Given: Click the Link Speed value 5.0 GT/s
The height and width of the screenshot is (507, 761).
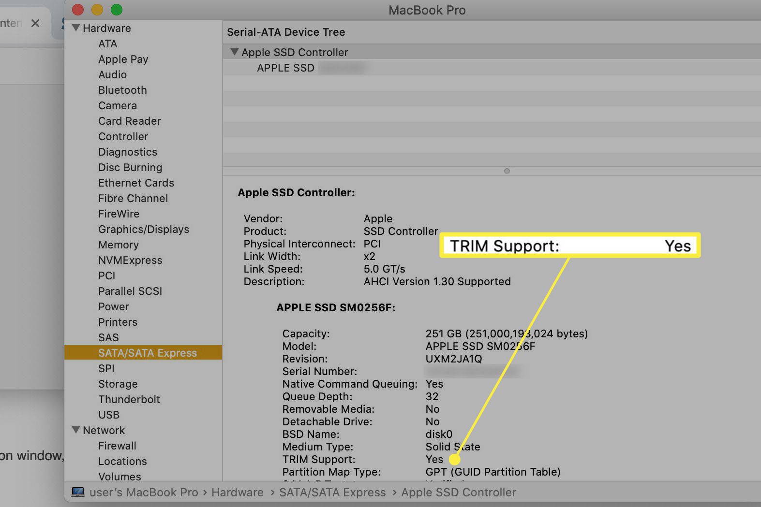Looking at the screenshot, I should (x=385, y=269).
